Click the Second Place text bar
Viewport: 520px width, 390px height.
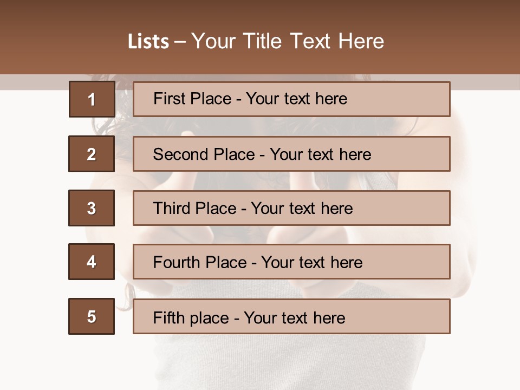click(x=291, y=154)
